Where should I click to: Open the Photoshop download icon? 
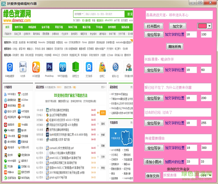(49, 67)
